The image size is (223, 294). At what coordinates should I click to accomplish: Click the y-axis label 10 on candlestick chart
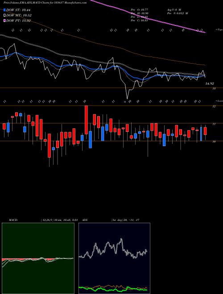pos(214,142)
